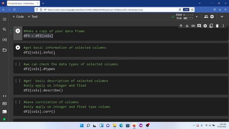This screenshot has width=229, height=129.
Task: Open the Code snippets icon
Action: pyautogui.click(x=4, y=96)
